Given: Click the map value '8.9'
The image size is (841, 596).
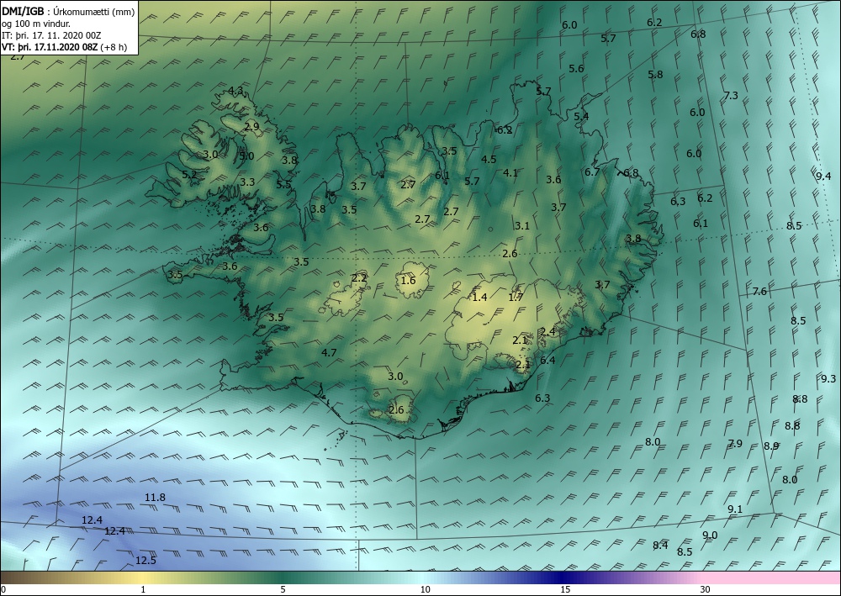Looking at the screenshot, I should [771, 446].
